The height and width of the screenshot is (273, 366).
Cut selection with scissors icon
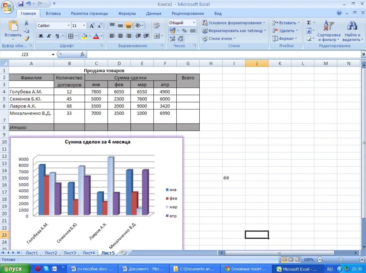click(x=27, y=23)
